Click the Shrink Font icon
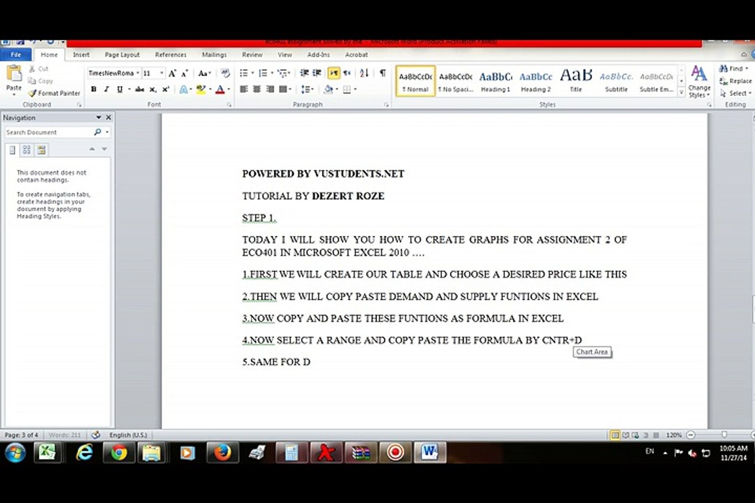This screenshot has width=755, height=503. point(185,73)
